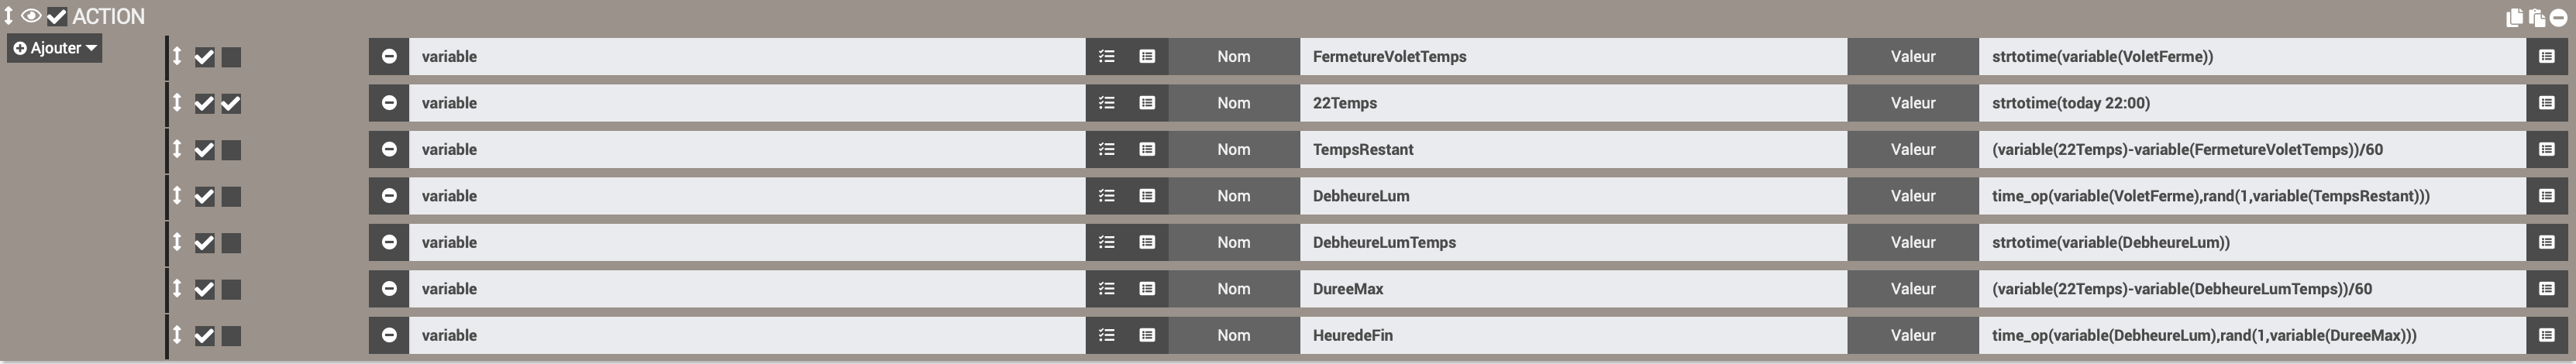Open command list icon in the DebheureLum row
Screen dimensions: 2576x364
[1147, 196]
